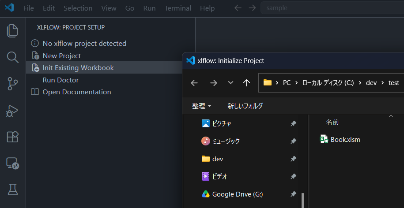This screenshot has width=404, height=208.
Task: Open the Selection menu
Action: click(78, 8)
